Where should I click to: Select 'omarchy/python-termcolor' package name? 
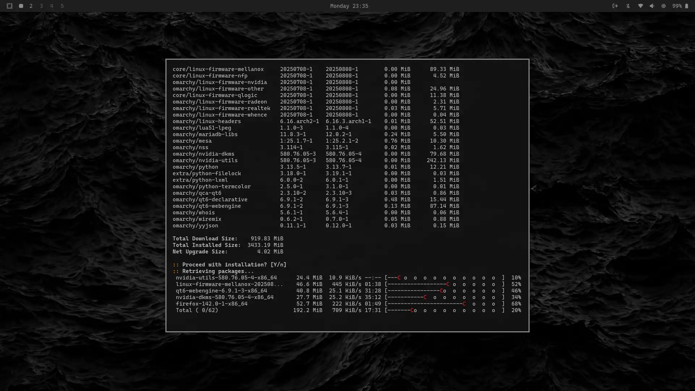point(211,186)
